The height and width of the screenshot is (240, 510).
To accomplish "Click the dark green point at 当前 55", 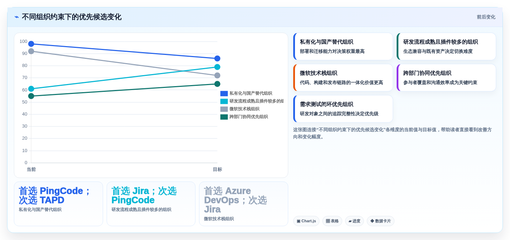I will tap(31, 96).
